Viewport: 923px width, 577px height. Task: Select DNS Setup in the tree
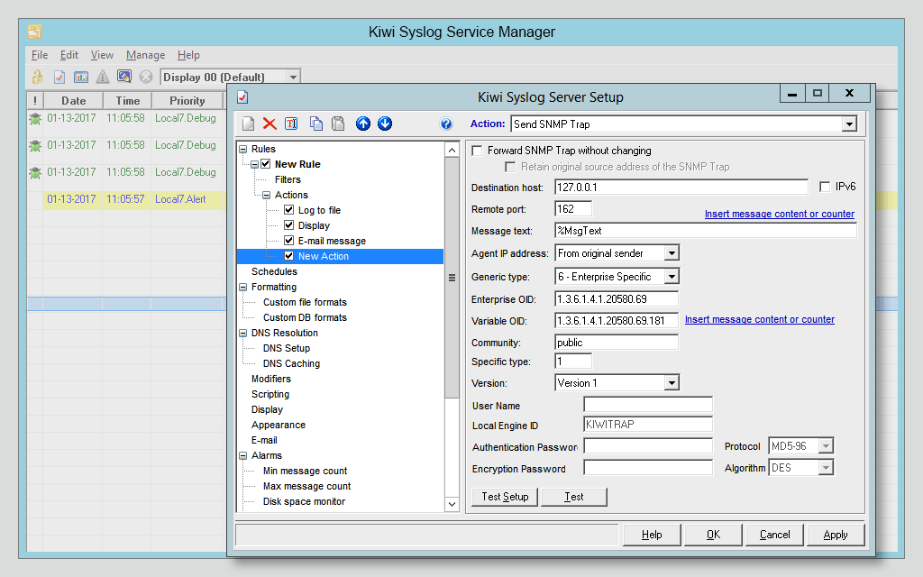coord(286,348)
